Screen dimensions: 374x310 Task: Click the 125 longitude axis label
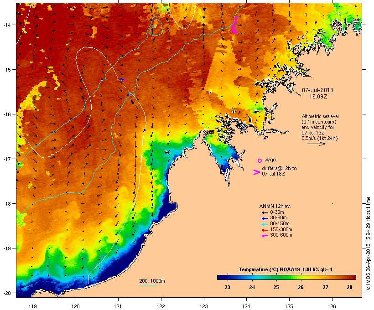(289, 306)
